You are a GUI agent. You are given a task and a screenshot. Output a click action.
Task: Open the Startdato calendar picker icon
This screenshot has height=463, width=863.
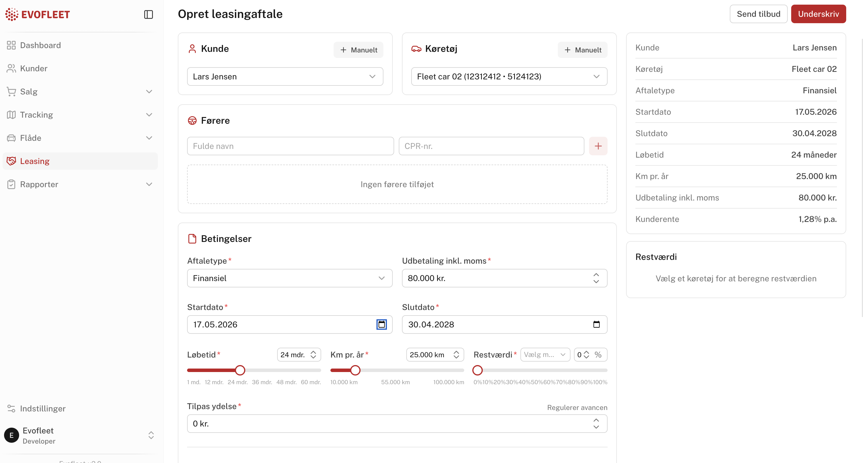(382, 324)
